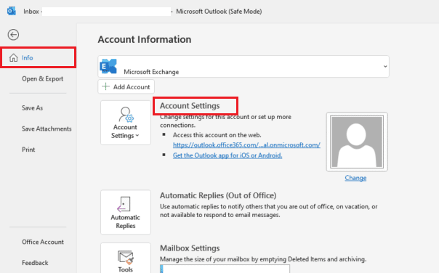
Task: Open the Print page
Action: 28,150
